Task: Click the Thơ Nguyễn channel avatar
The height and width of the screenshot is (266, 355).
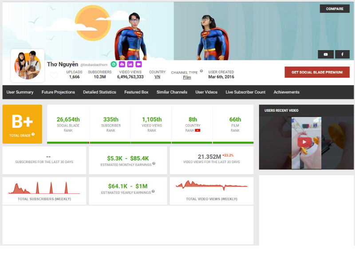Action: [x=28, y=66]
